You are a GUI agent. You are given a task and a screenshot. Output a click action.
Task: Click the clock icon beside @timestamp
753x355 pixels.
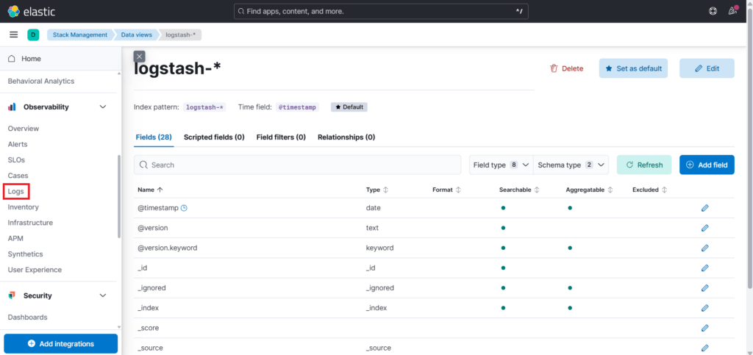[x=184, y=208]
